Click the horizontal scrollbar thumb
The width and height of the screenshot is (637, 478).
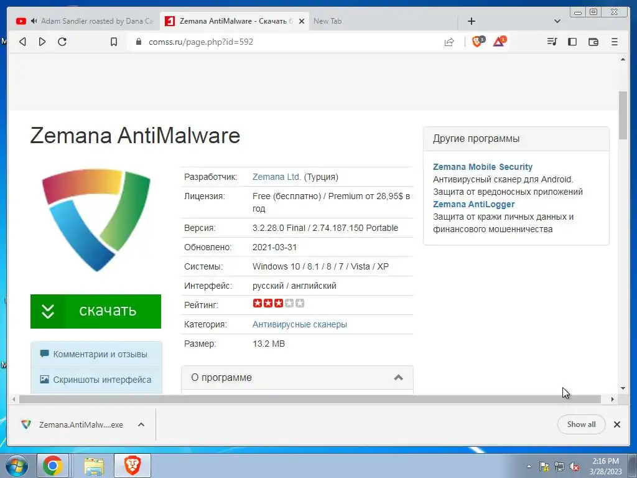pyautogui.click(x=310, y=399)
